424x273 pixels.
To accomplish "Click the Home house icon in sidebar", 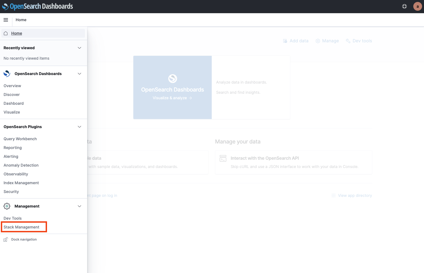I will point(6,33).
